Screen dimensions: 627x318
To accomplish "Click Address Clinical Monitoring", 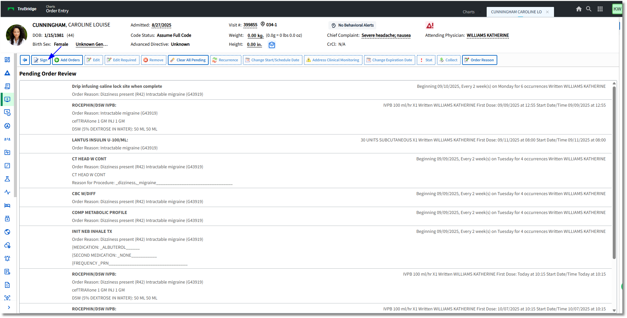I will pyautogui.click(x=333, y=60).
